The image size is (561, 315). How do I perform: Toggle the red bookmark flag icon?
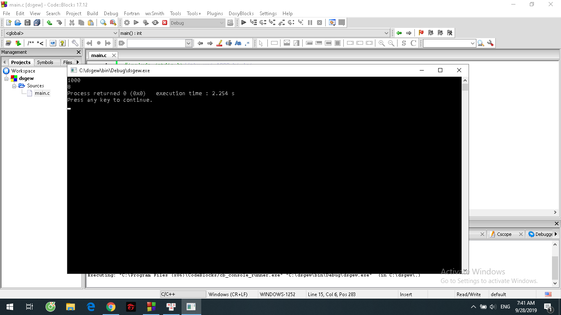coord(421,33)
